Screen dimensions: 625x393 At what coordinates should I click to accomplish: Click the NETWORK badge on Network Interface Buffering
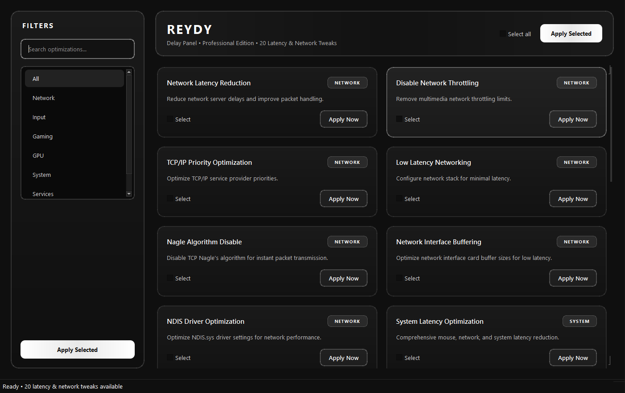click(x=576, y=242)
